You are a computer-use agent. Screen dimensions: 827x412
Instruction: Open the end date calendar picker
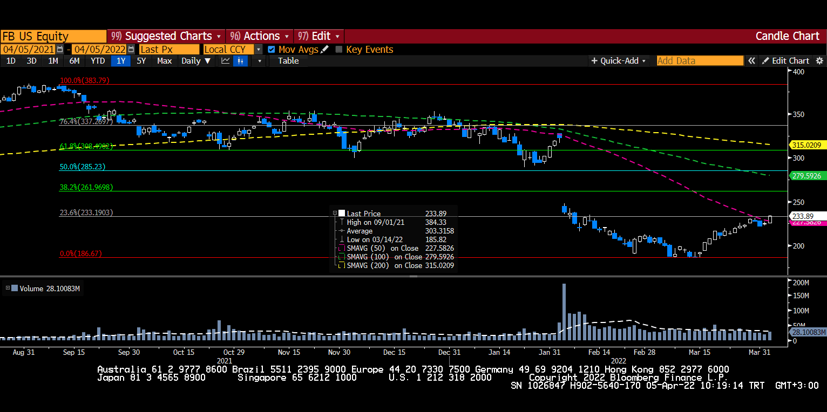coord(131,49)
